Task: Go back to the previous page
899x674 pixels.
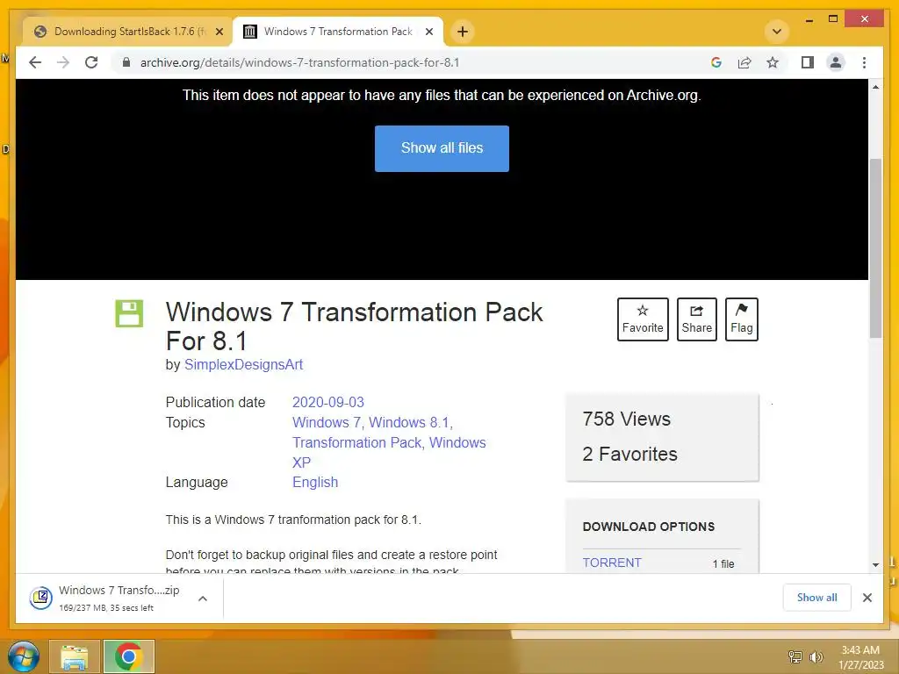Action: point(35,62)
